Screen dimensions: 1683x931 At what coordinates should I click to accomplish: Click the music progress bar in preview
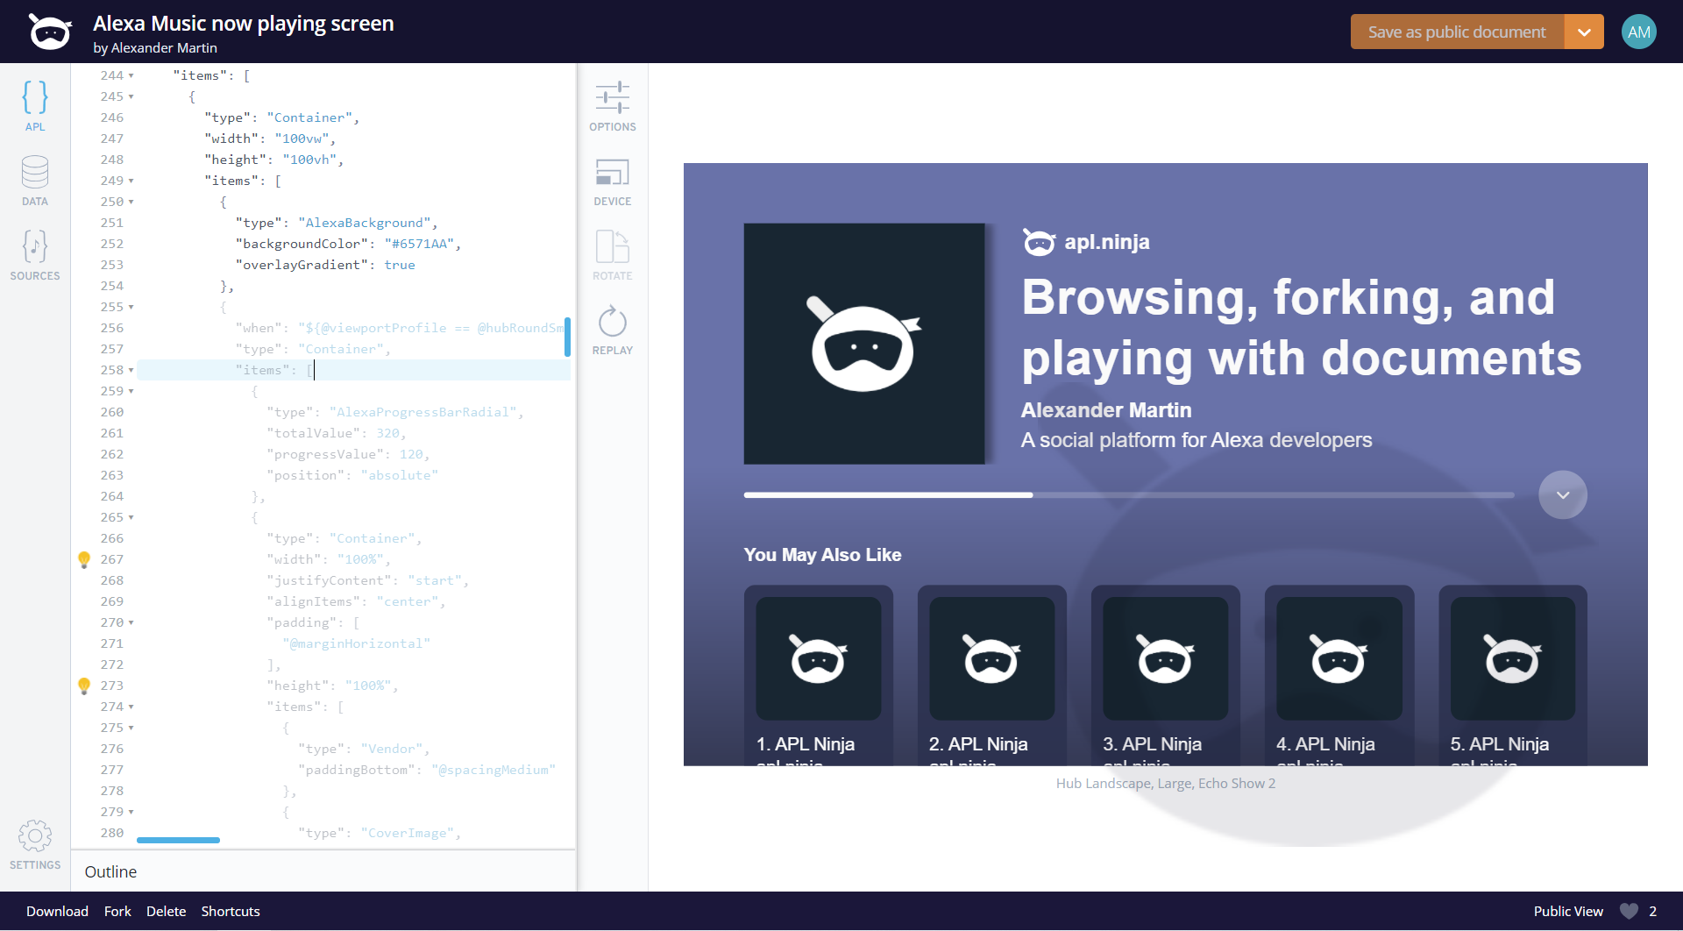1129,495
